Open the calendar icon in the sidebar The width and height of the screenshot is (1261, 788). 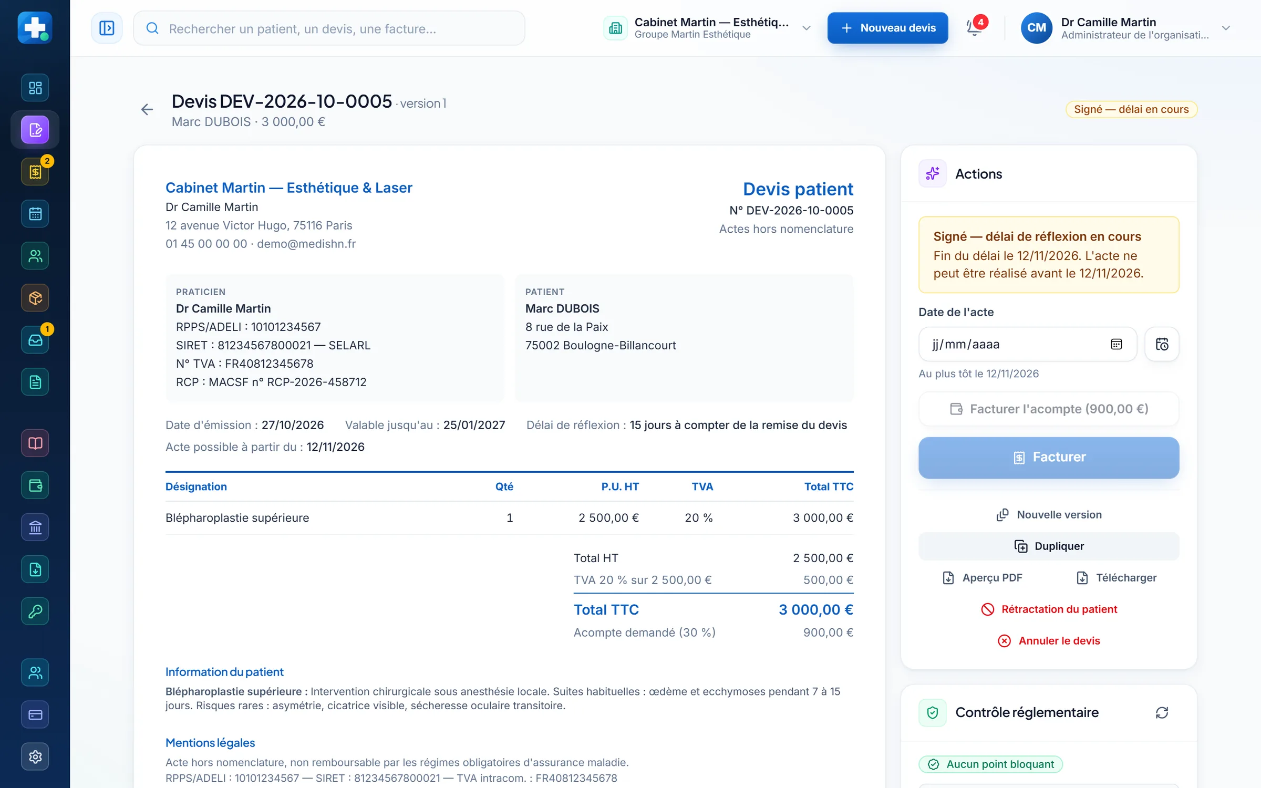tap(35, 214)
